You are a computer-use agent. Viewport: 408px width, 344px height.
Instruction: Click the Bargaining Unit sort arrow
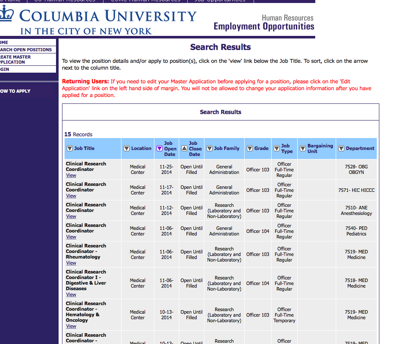click(303, 148)
